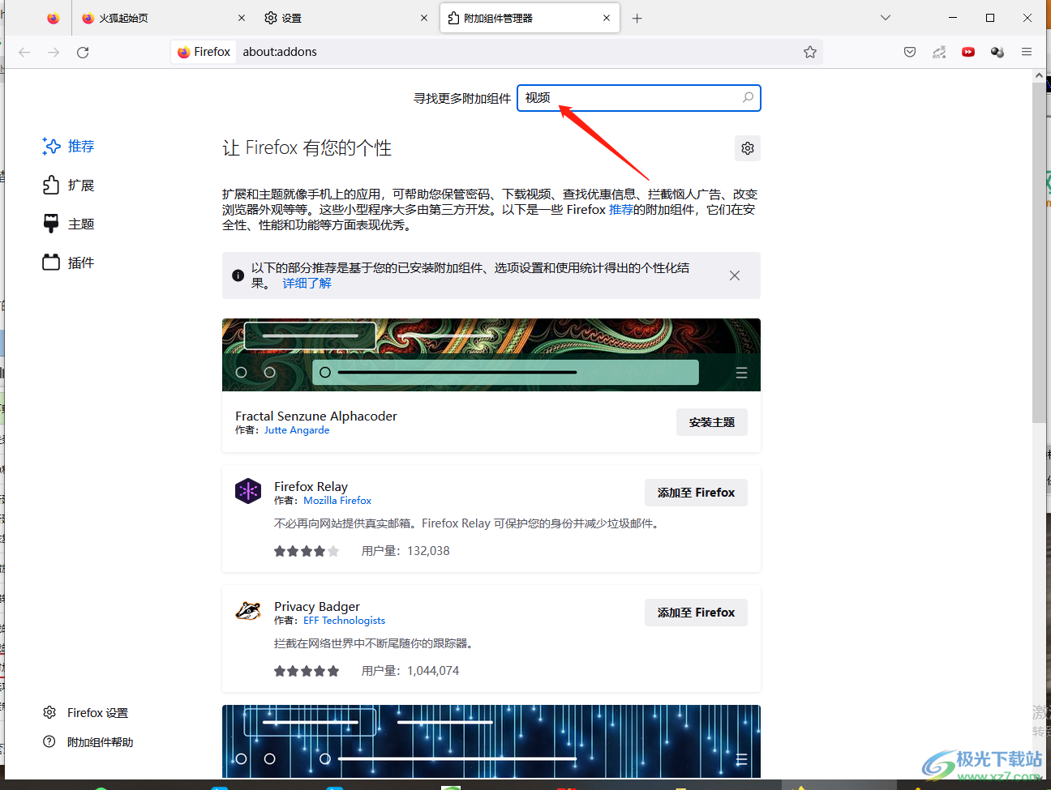Screen dimensions: 1051x790
Task: Click the heading 让 Firefox 有您的个性
Action: [307, 147]
